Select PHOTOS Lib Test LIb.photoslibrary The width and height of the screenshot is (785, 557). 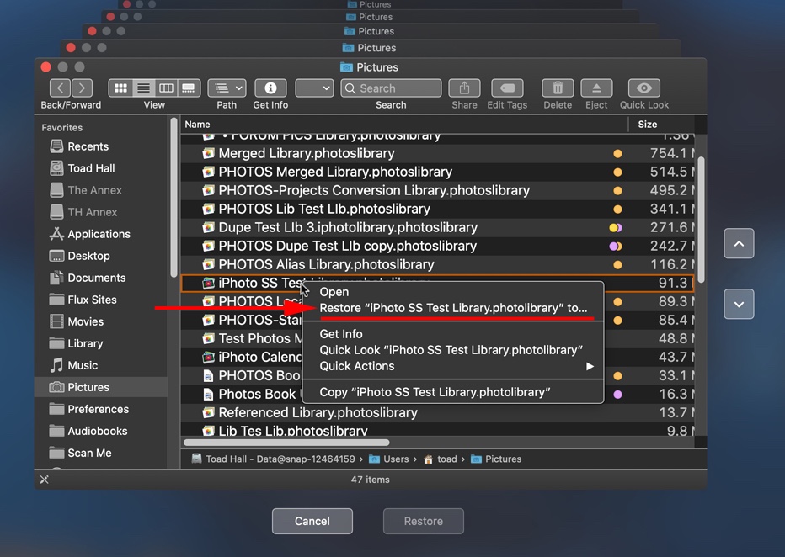(x=437, y=209)
